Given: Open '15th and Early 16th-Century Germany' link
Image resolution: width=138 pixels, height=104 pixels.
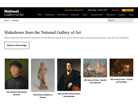Looking at the screenshot, I should [17, 93].
